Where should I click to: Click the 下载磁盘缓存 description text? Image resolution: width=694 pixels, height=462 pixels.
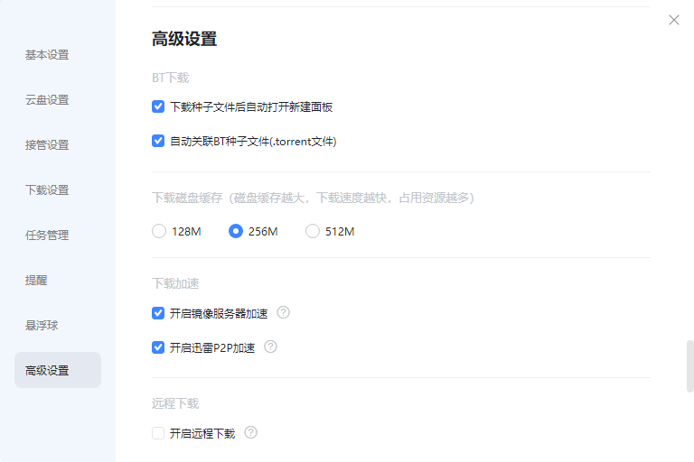coord(313,198)
